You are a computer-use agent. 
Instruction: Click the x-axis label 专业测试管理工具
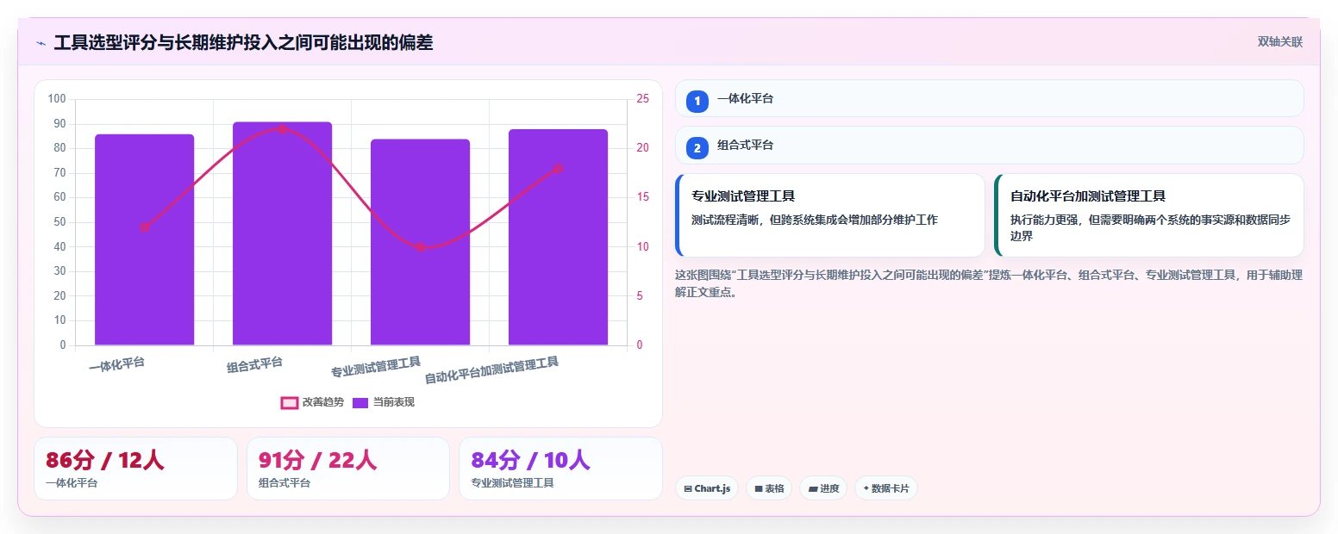pyautogui.click(x=376, y=368)
